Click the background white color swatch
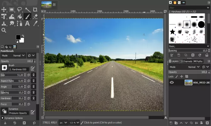This screenshot has height=126, width=211. pyautogui.click(x=22, y=41)
